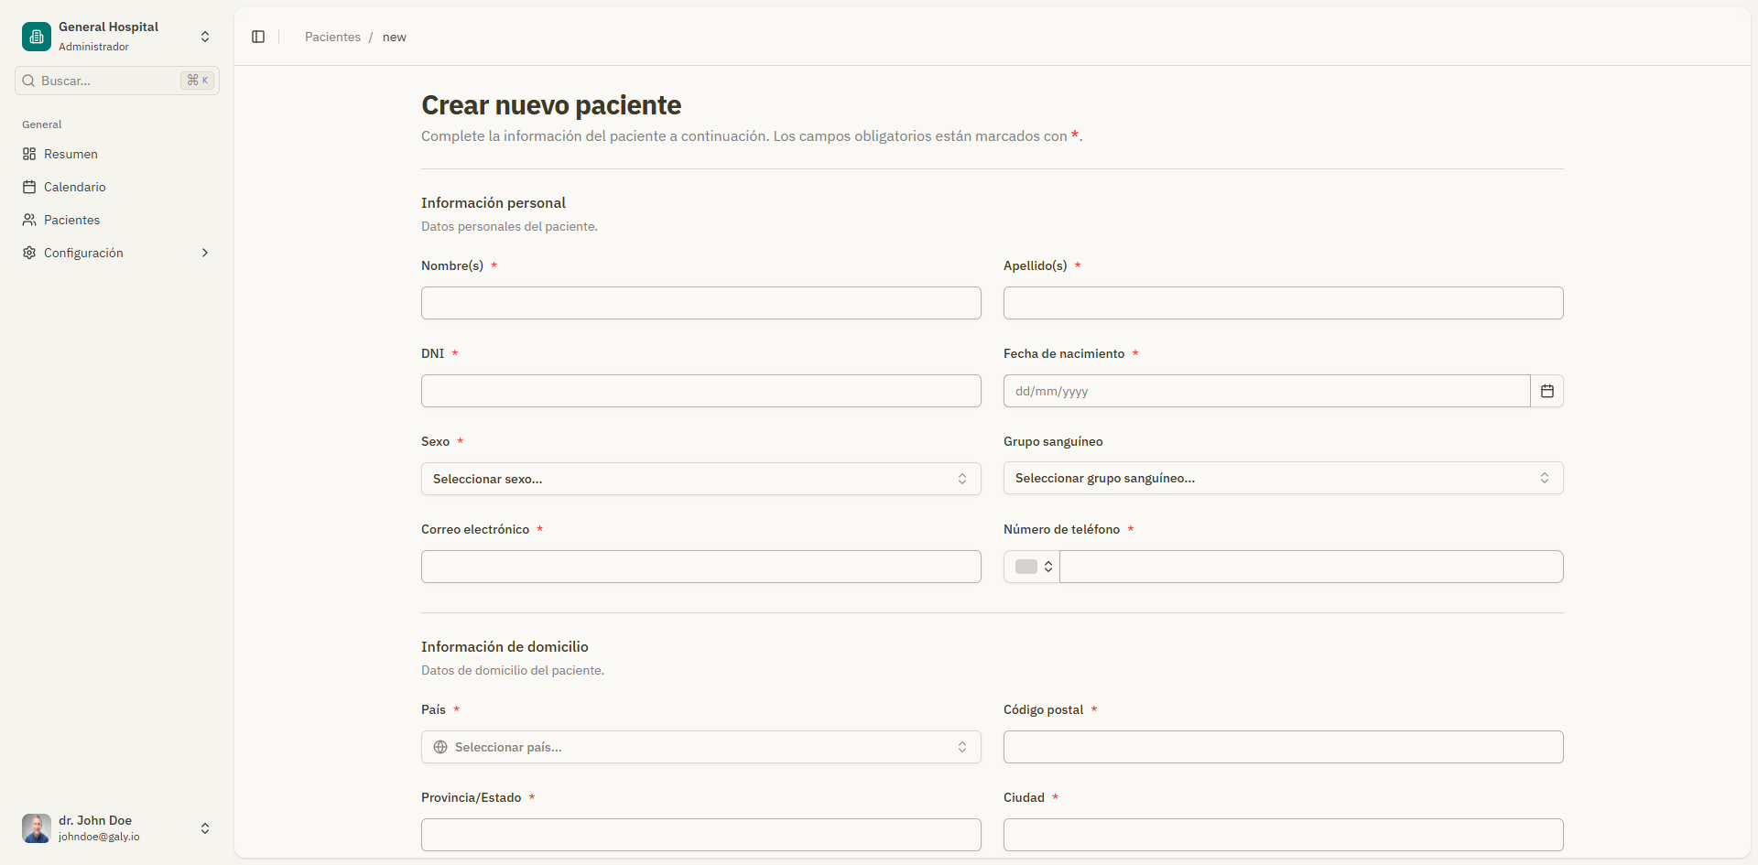Collapse the sidebar with the panel toggle icon

coord(257,37)
